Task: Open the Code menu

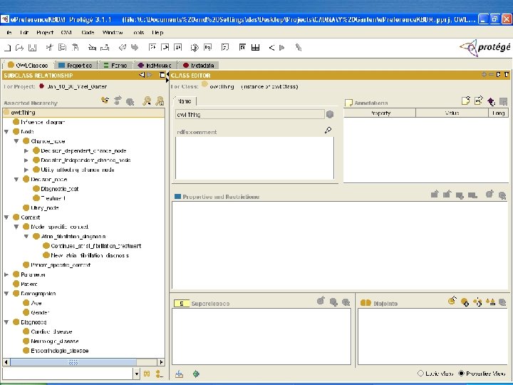Action: tap(88, 32)
